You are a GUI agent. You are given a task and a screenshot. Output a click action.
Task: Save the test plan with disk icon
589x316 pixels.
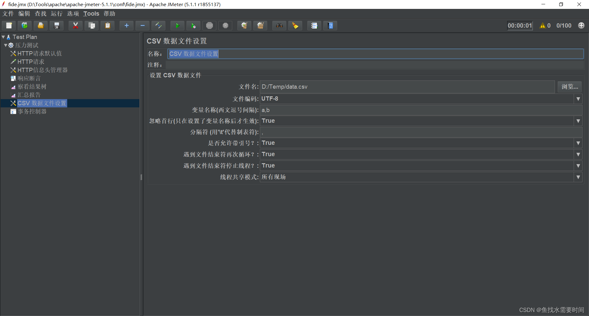coord(56,25)
